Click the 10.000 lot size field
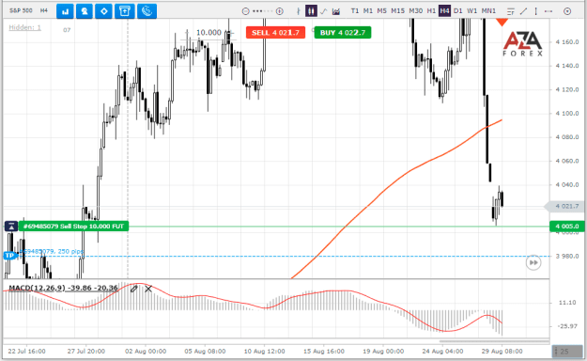Screen dimensions: 587x361 tap(209, 33)
